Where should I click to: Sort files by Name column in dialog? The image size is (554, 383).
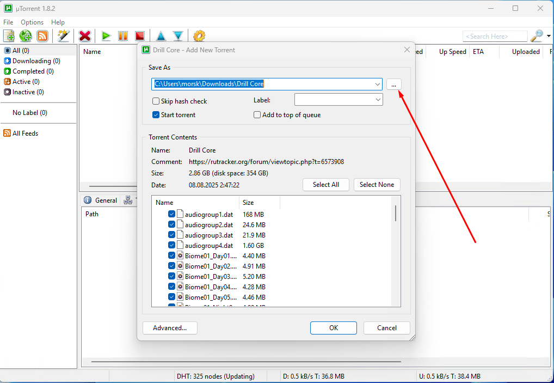point(196,203)
